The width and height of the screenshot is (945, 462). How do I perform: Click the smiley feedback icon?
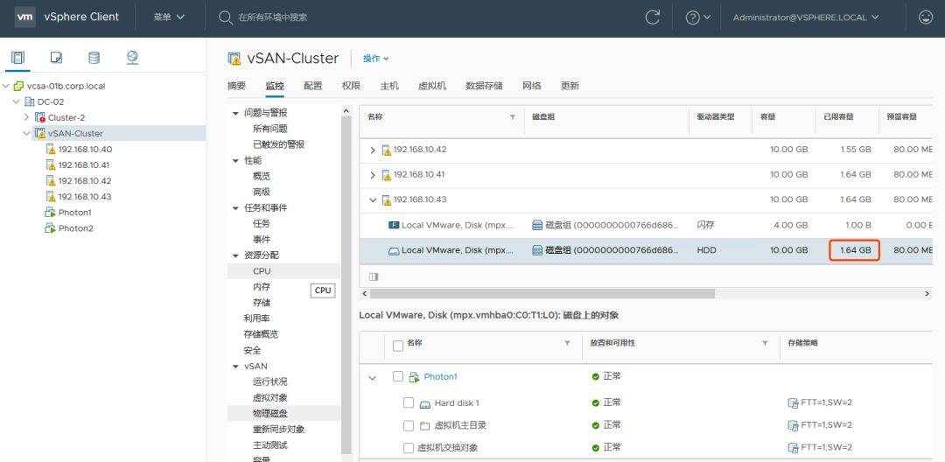tap(925, 17)
